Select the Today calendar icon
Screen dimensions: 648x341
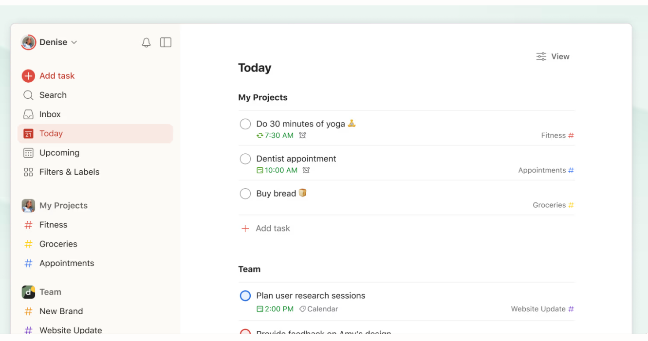click(x=29, y=133)
